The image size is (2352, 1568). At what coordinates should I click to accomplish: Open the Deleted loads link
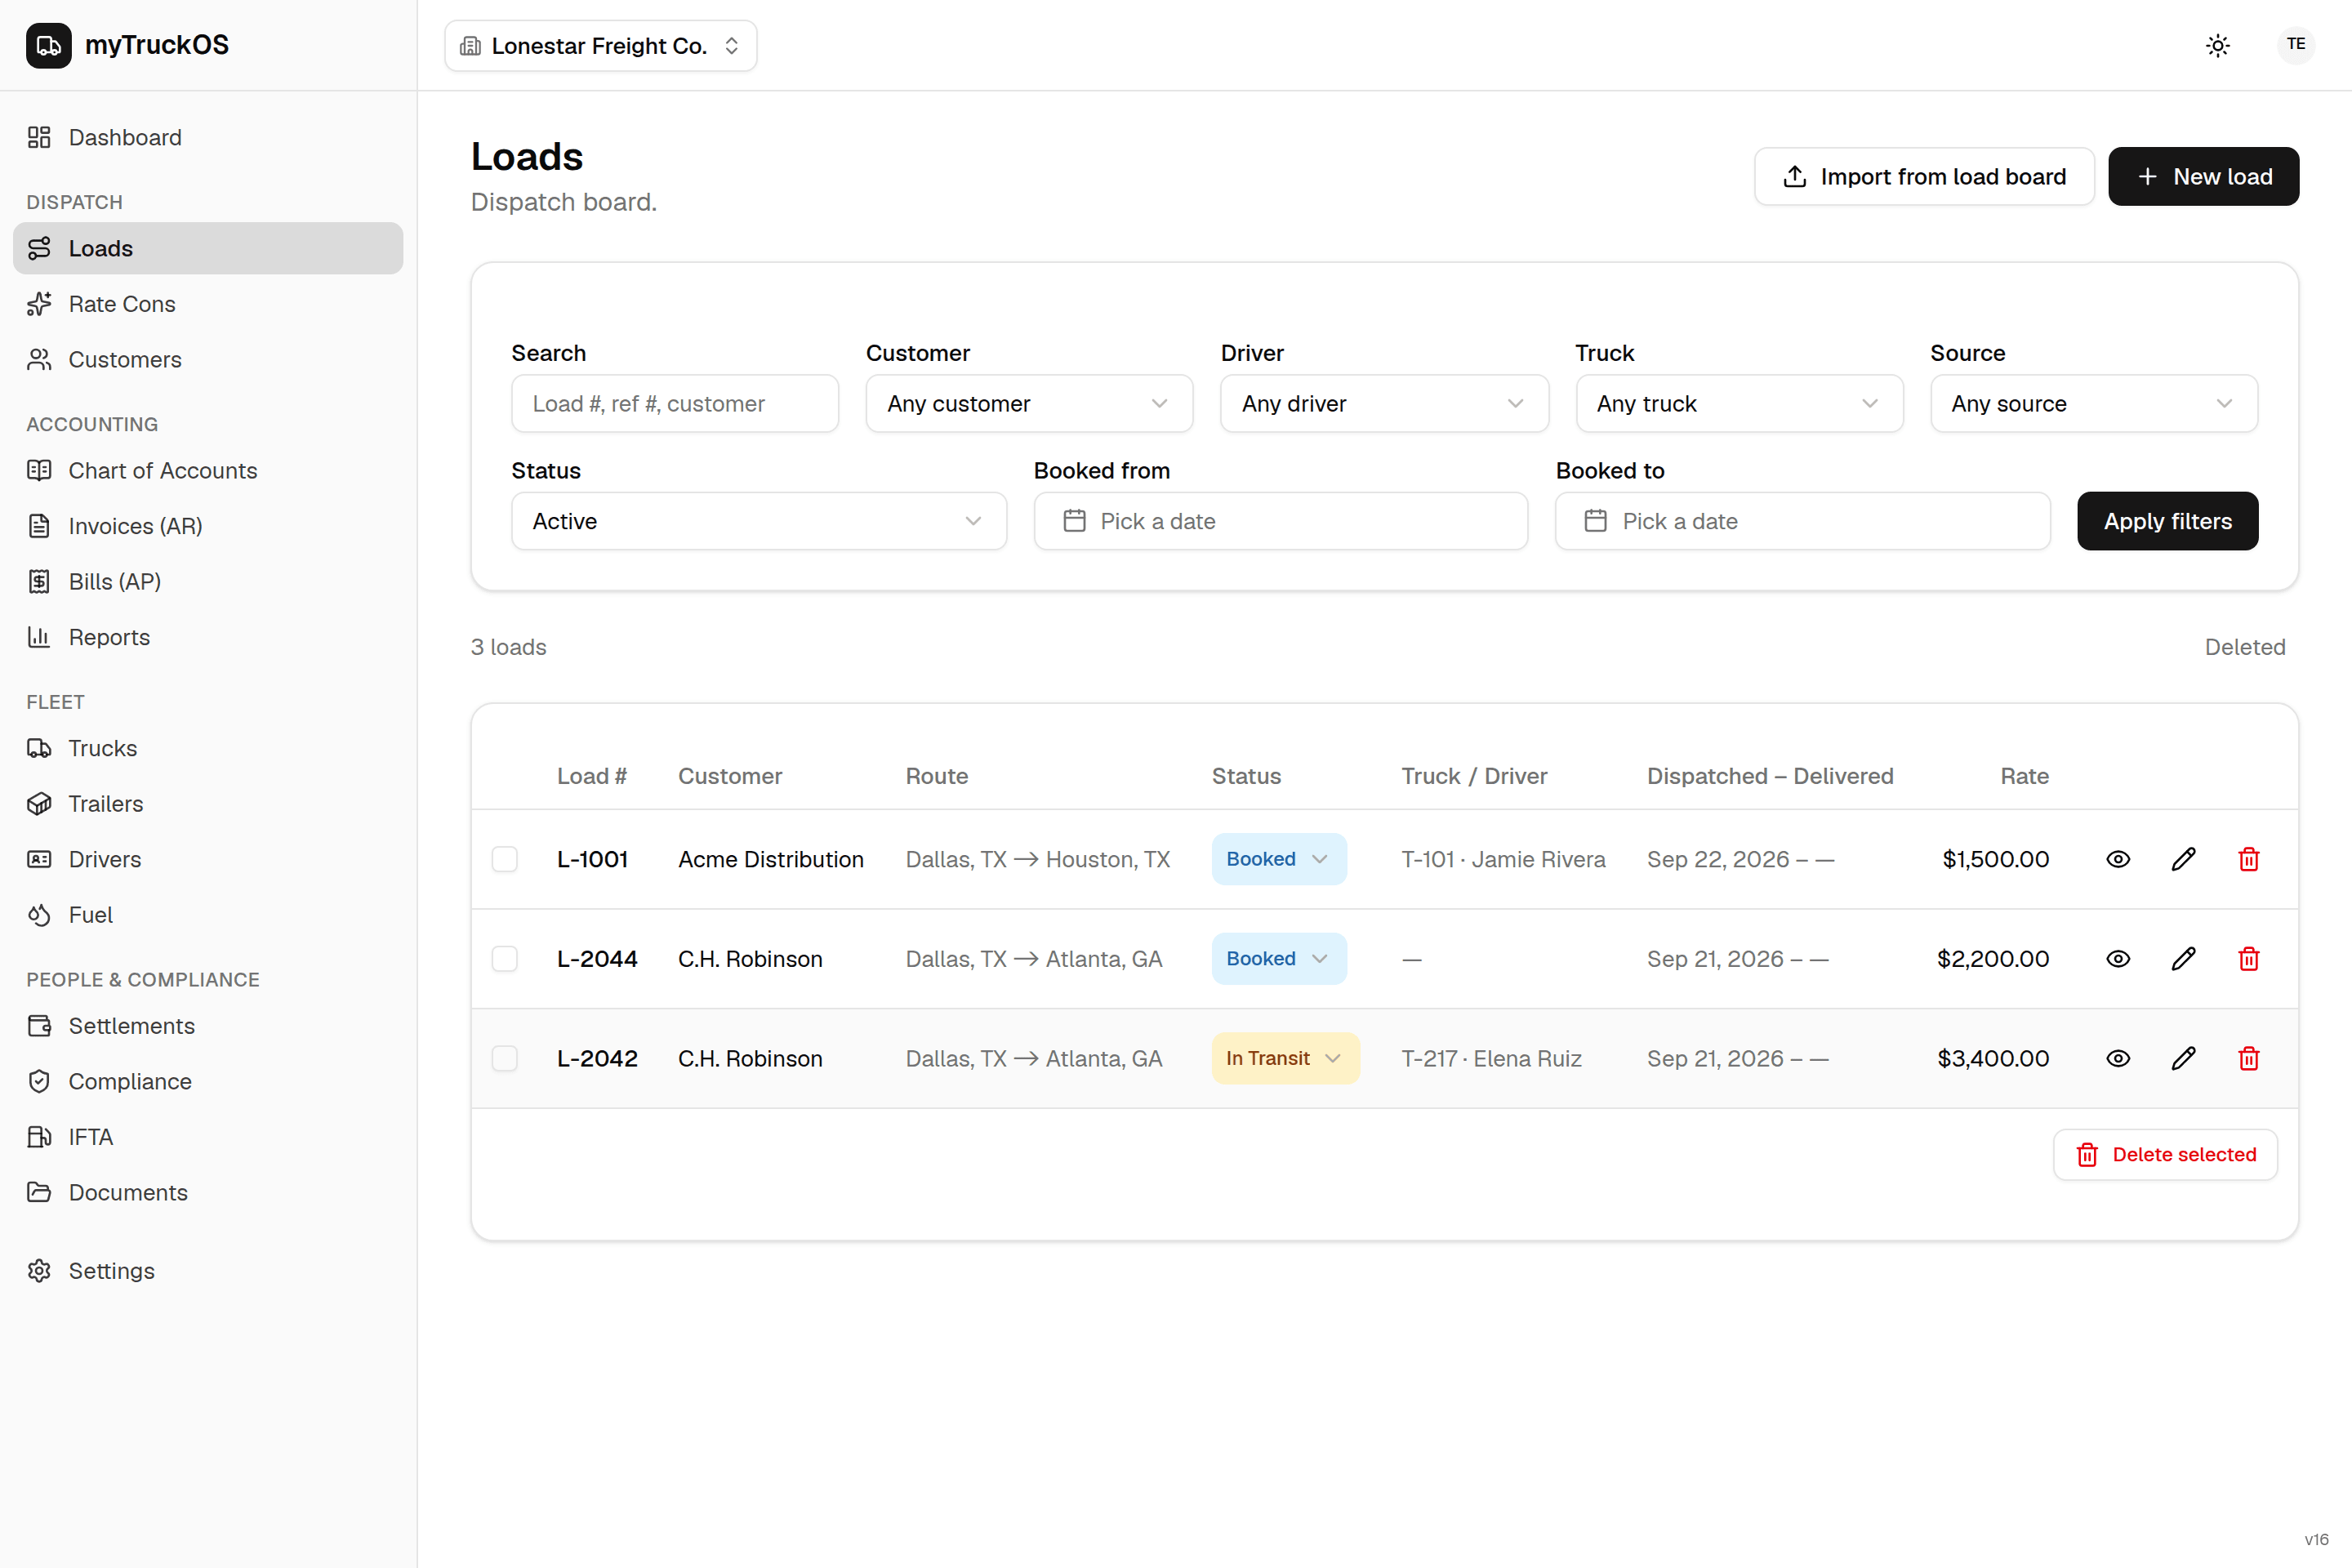coord(2245,647)
